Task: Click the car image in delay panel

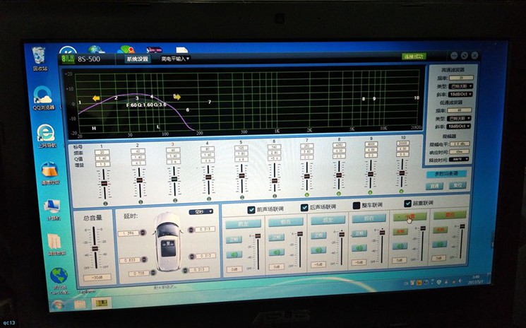Action: click(x=168, y=242)
